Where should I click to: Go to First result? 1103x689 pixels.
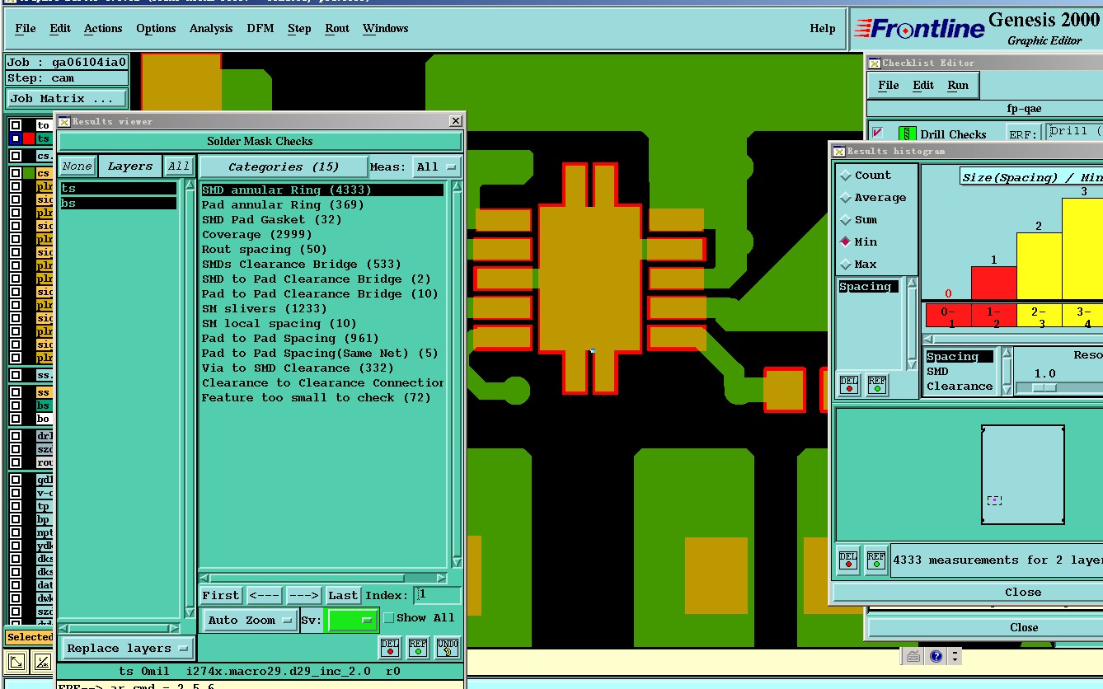(x=221, y=595)
